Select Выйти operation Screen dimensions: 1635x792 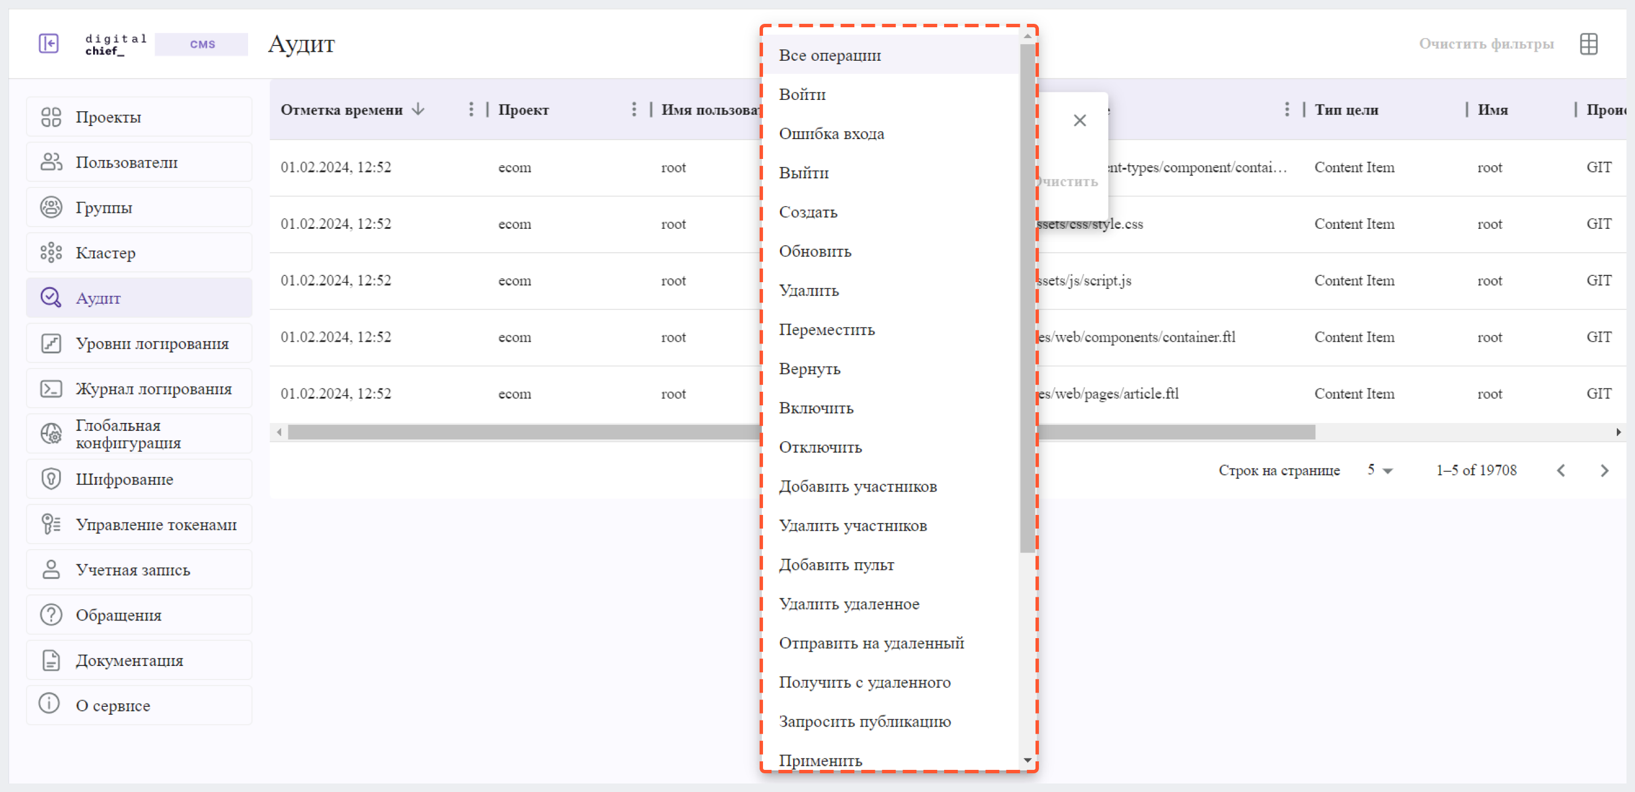[890, 173]
